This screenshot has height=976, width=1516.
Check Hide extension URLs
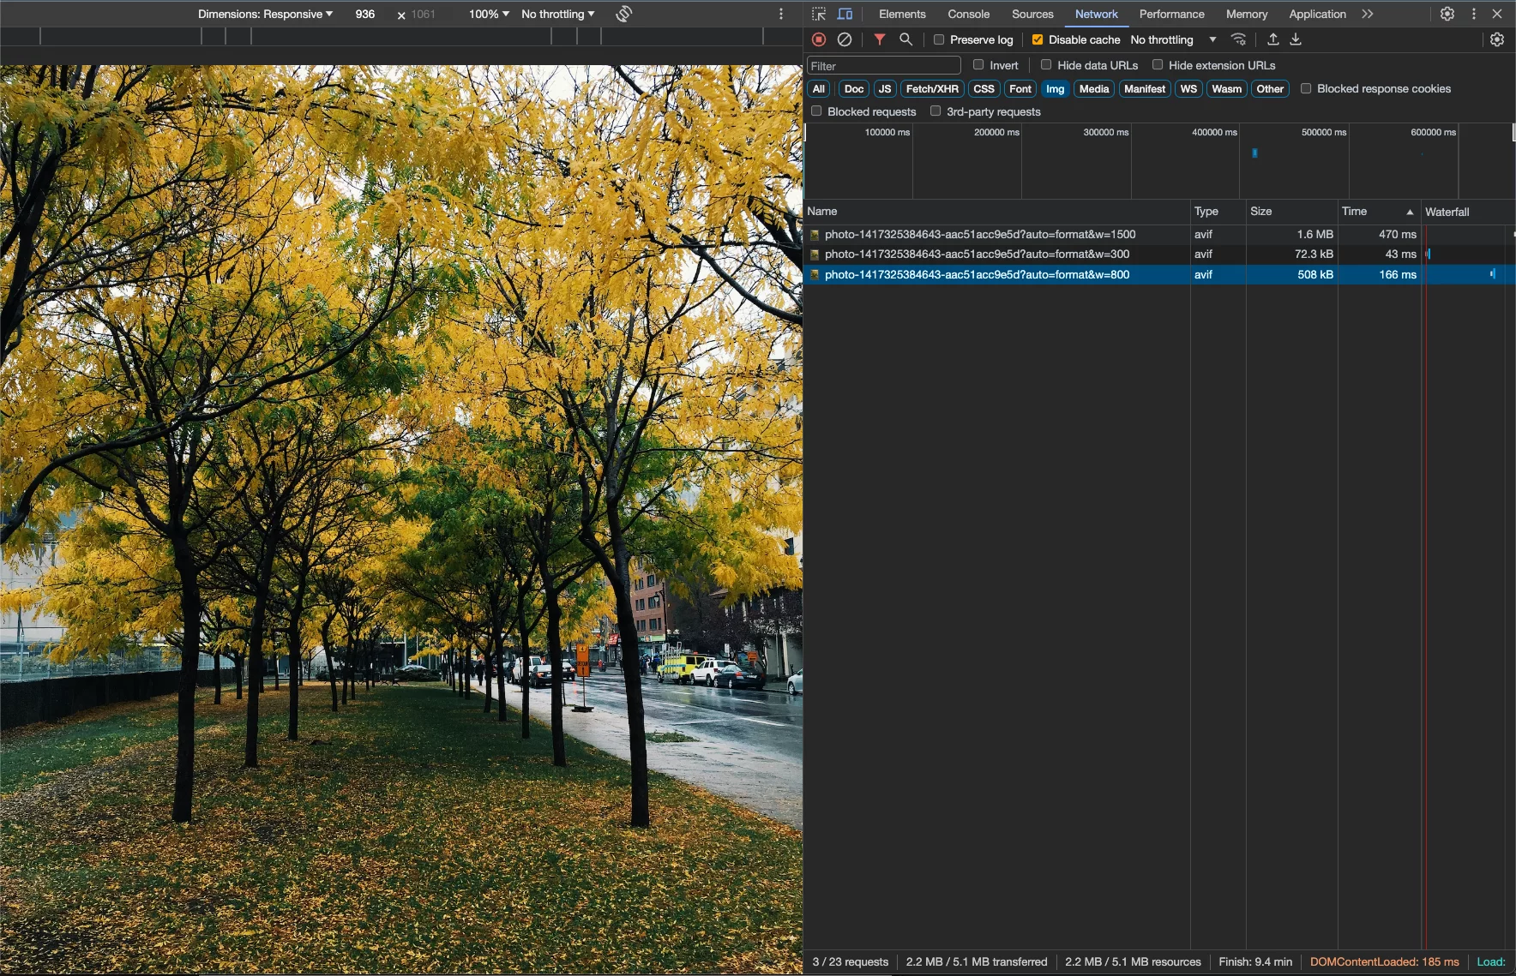pos(1158,65)
